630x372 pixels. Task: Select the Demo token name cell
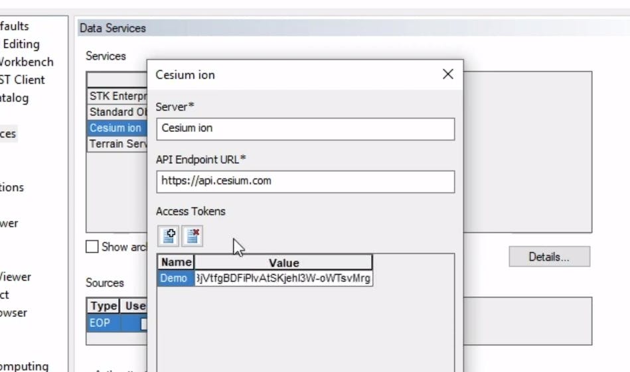[175, 279]
